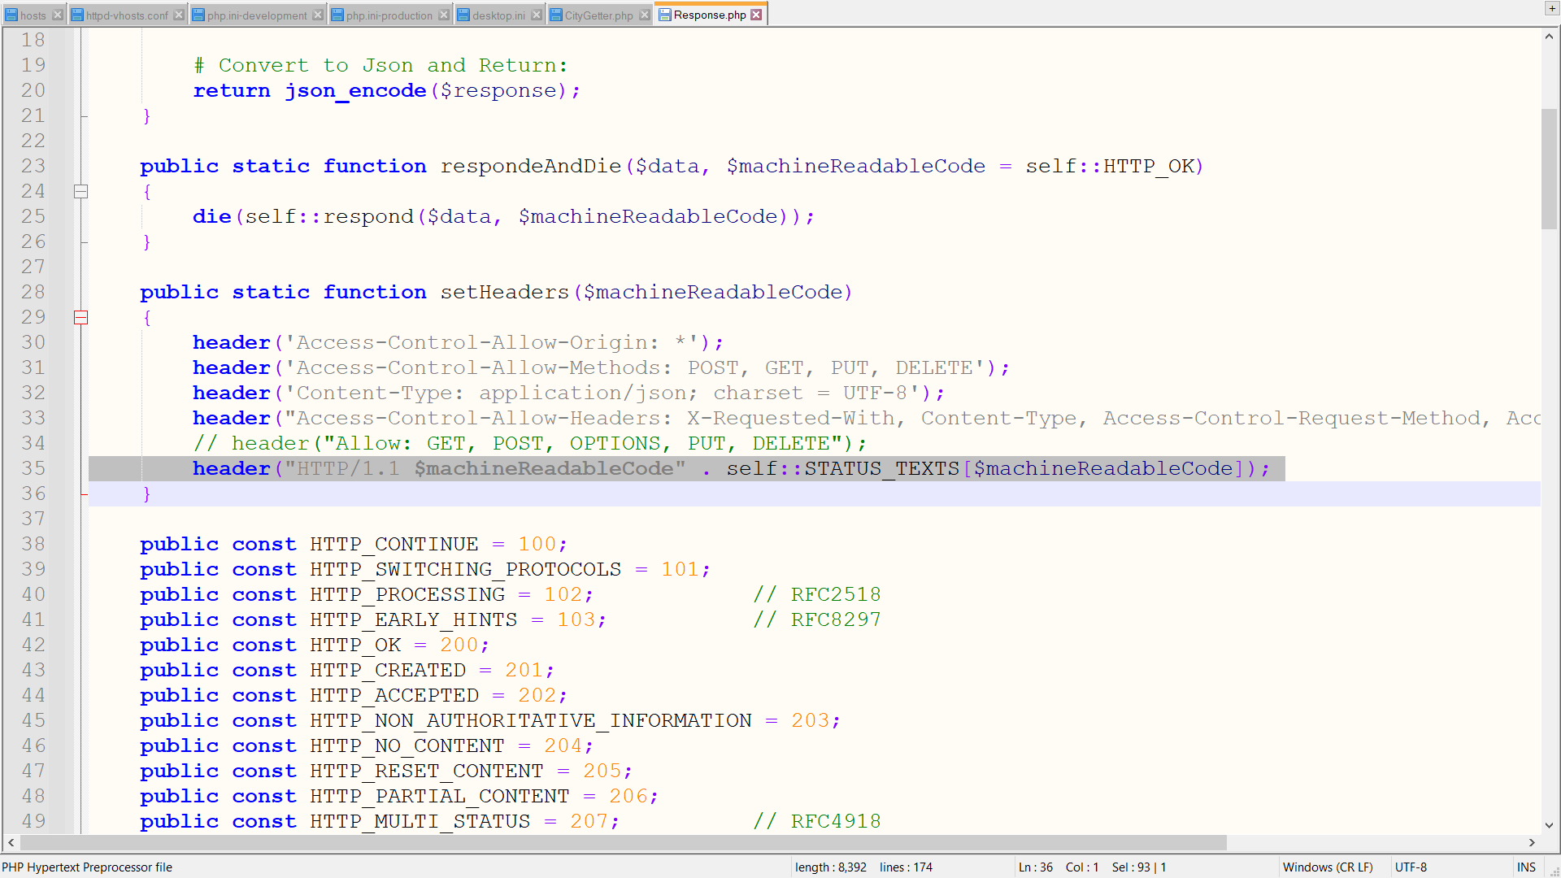Click the file icon on desktop.ini tab
Screen dimensions: 1561x878
(x=463, y=15)
